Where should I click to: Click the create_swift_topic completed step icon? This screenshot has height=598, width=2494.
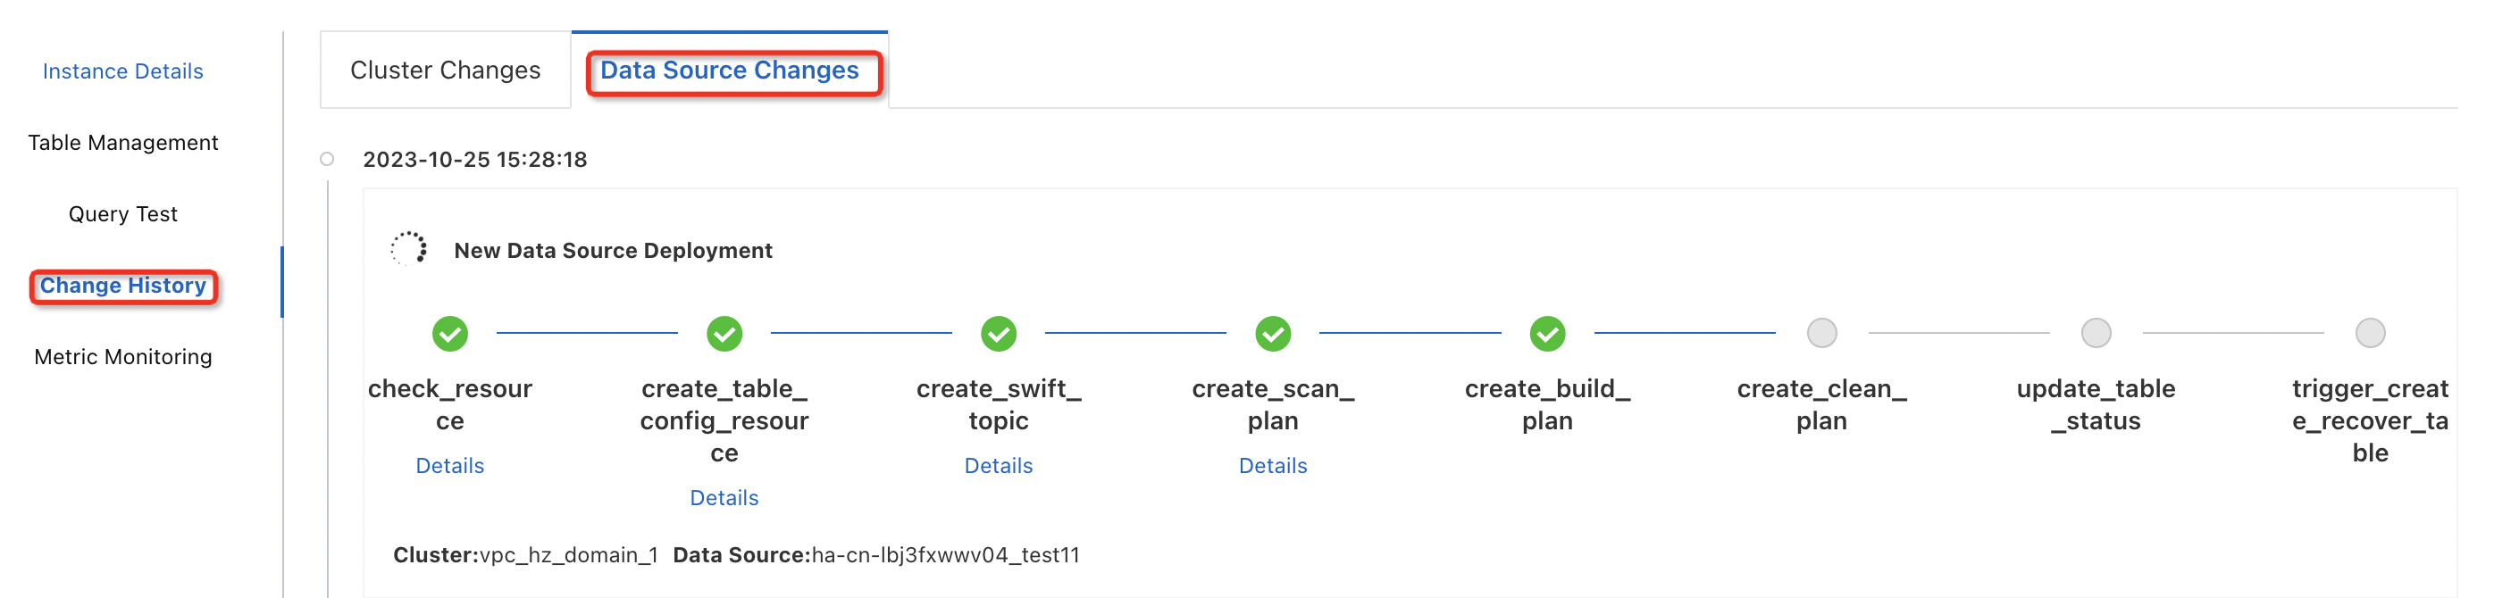[x=998, y=334]
